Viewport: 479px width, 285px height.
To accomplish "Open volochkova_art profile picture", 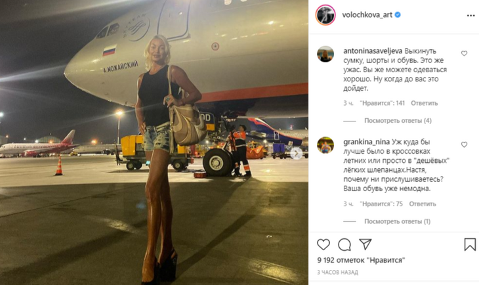I will pyautogui.click(x=325, y=14).
